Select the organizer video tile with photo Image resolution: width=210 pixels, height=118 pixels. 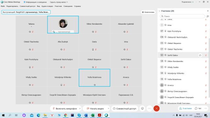[63, 25]
